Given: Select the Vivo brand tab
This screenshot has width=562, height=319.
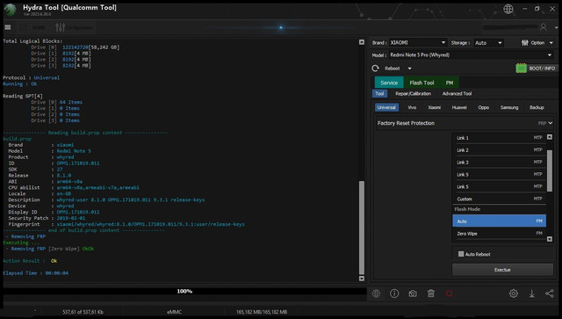Looking at the screenshot, I should point(412,107).
